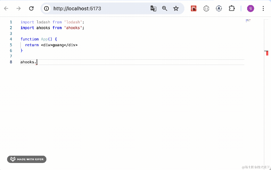Open the zoom magnifier control

pyautogui.click(x=165, y=9)
